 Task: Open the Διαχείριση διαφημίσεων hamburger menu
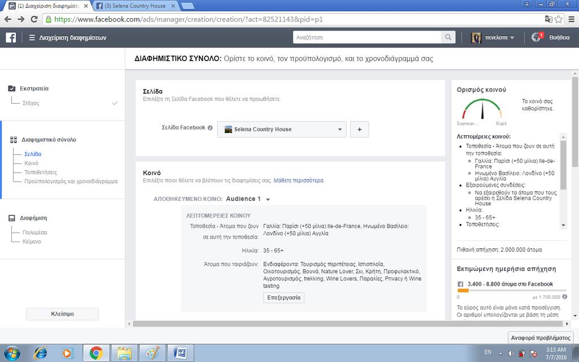coord(32,38)
